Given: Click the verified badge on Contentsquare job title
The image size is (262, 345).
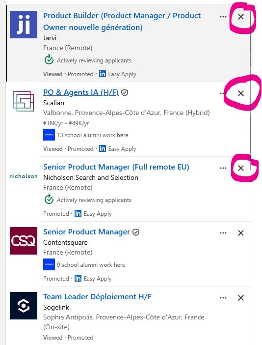Looking at the screenshot, I should pos(136,232).
